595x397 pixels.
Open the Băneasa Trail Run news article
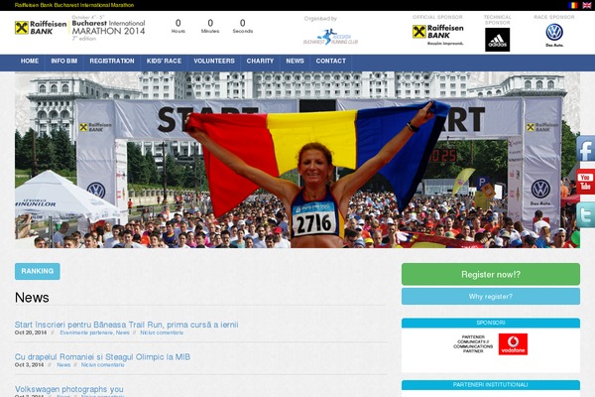coord(126,325)
